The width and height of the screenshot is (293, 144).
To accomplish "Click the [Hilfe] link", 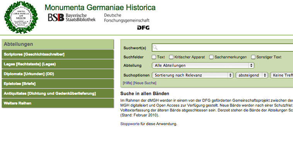I will coord(128,83).
